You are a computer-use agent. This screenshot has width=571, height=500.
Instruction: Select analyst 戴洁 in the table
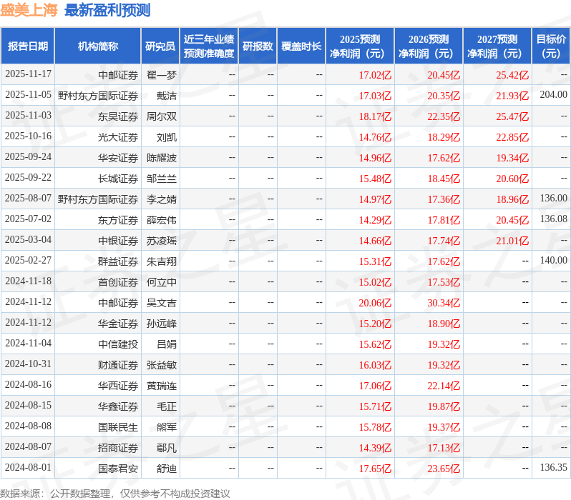[x=167, y=96]
